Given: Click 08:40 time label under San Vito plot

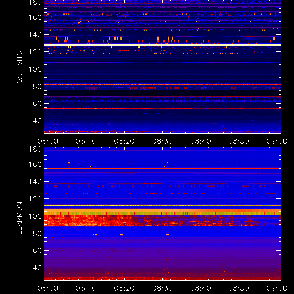Looking at the screenshot, I should (201, 141).
